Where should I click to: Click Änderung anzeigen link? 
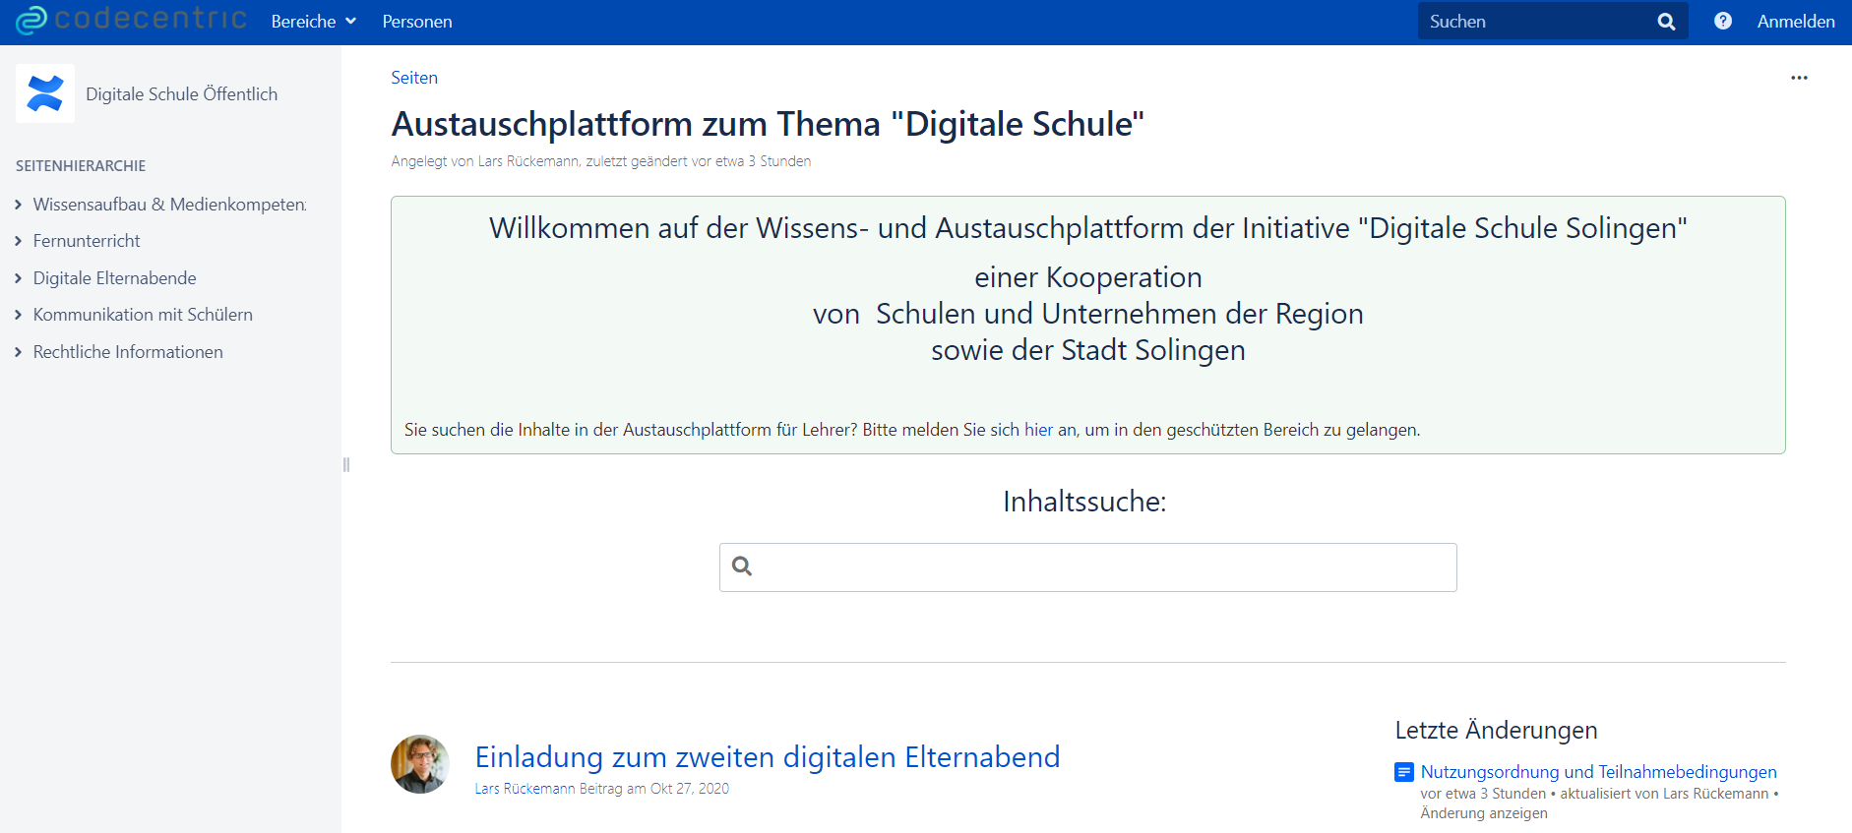pos(1484,813)
